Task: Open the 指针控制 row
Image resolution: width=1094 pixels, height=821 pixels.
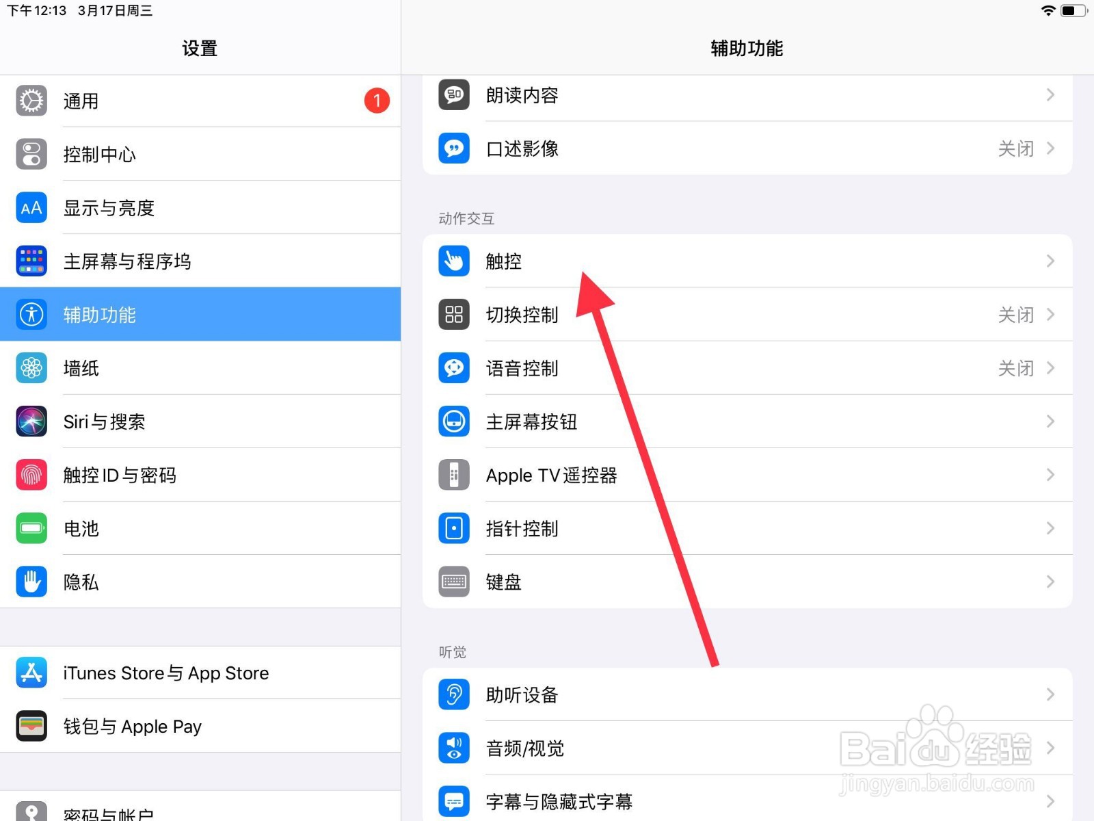Action: 747,527
